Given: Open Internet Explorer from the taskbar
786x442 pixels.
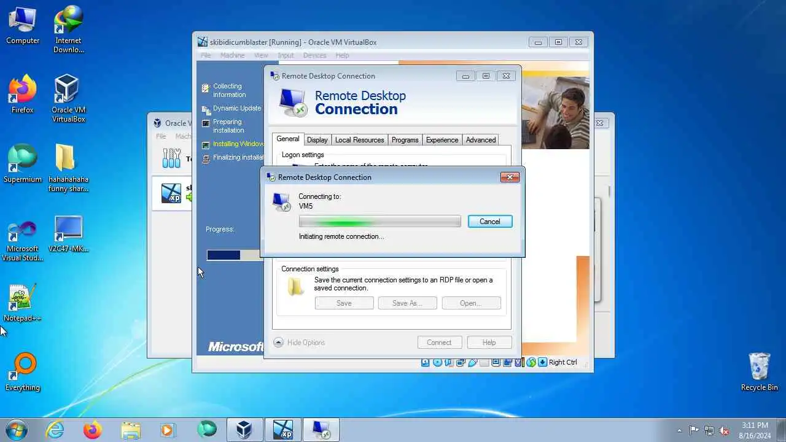Looking at the screenshot, I should [x=55, y=430].
